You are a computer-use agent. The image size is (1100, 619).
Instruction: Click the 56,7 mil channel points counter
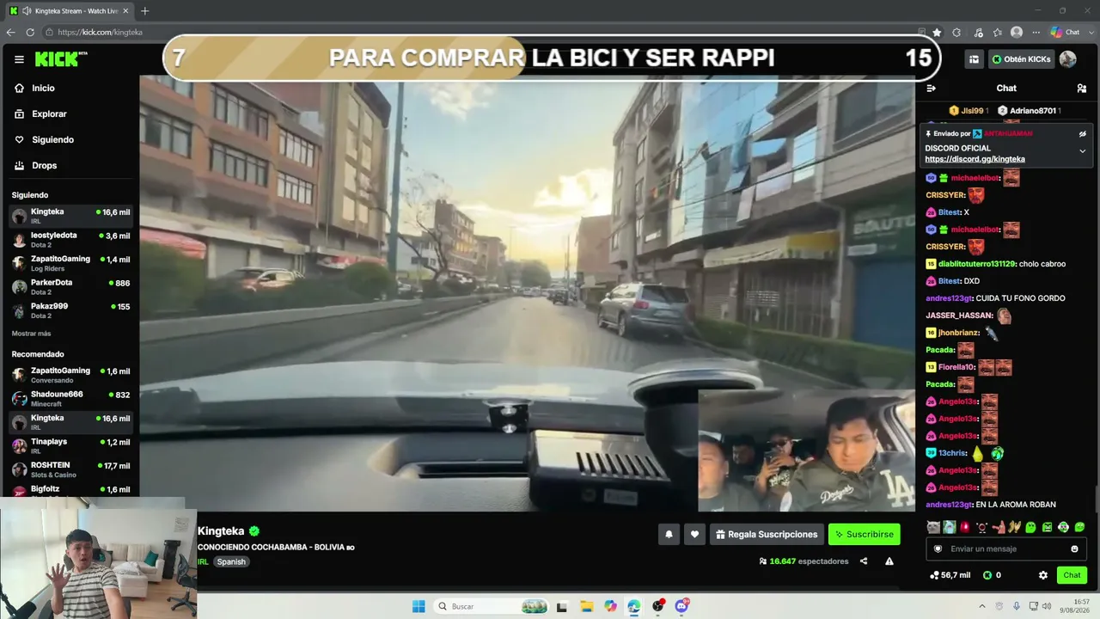950,575
